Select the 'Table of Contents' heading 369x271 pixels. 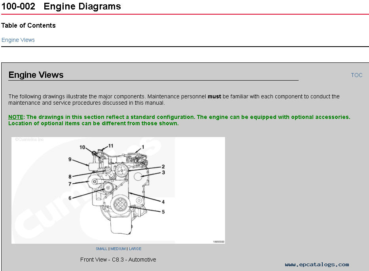(x=28, y=25)
